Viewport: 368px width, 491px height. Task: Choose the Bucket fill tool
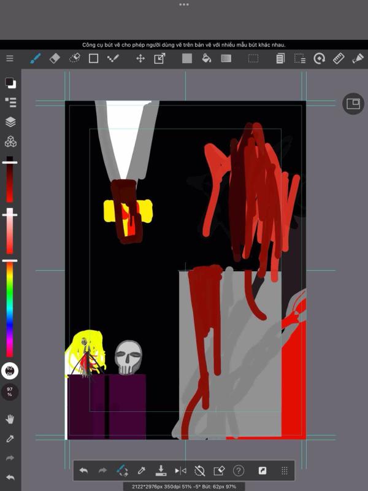point(207,58)
